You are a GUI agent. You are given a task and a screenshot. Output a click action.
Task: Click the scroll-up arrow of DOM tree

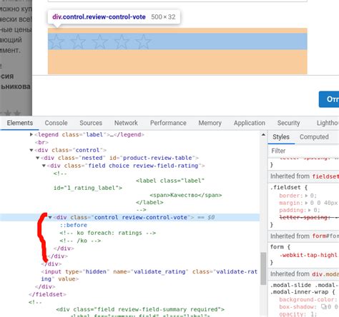[263, 135]
